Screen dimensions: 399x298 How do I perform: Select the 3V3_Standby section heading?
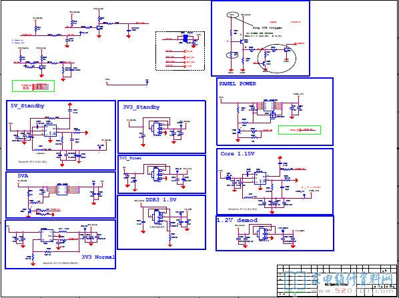click(x=141, y=107)
